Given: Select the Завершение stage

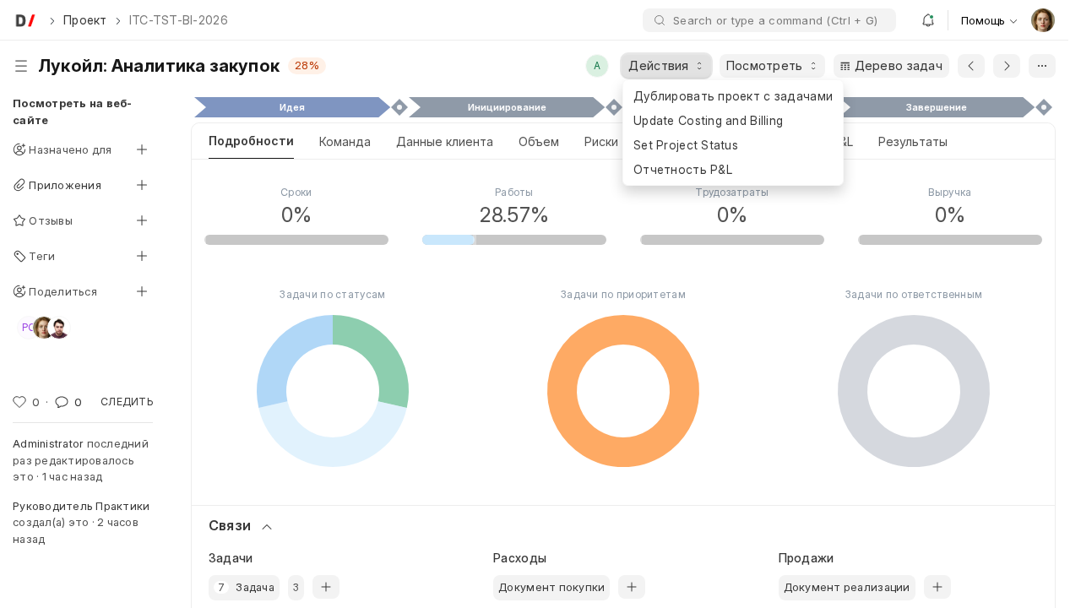Looking at the screenshot, I should [936, 107].
